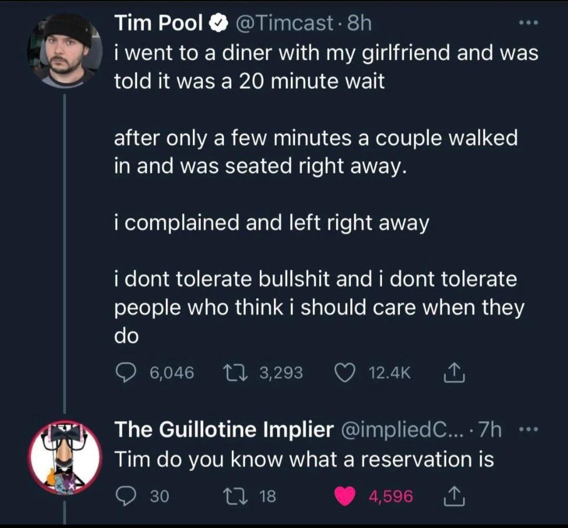
Task: Open more options on Tim Pool's tweet
Action: pyautogui.click(x=529, y=23)
